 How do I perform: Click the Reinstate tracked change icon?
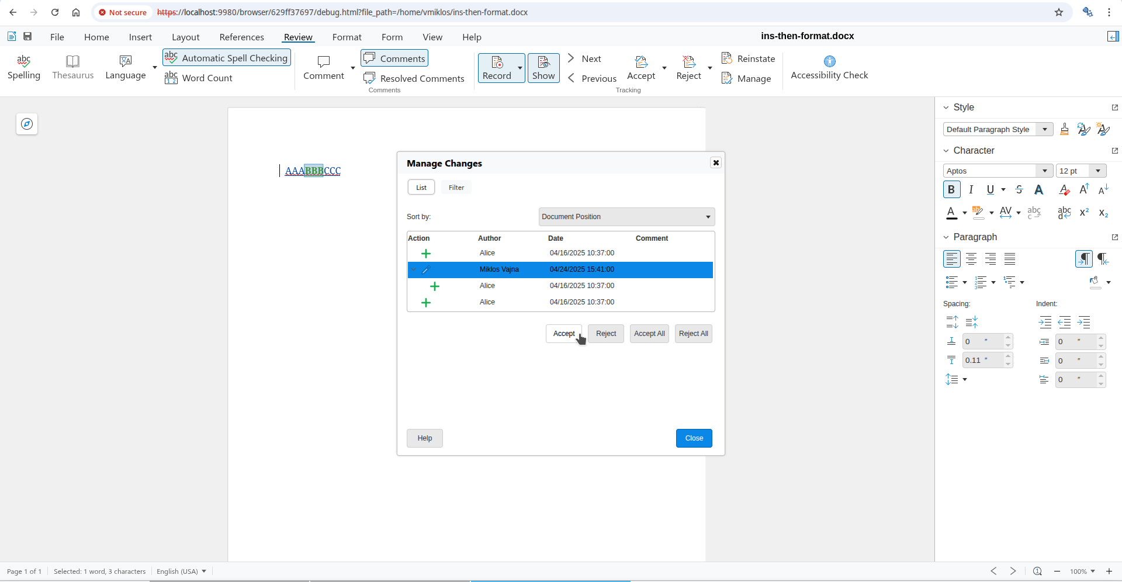point(727,58)
